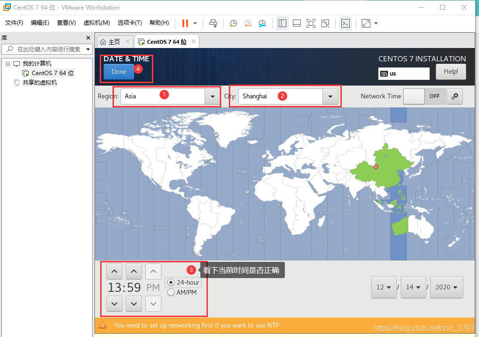Toggle the Network Time switch
The height and width of the screenshot is (337, 479).
coord(424,96)
